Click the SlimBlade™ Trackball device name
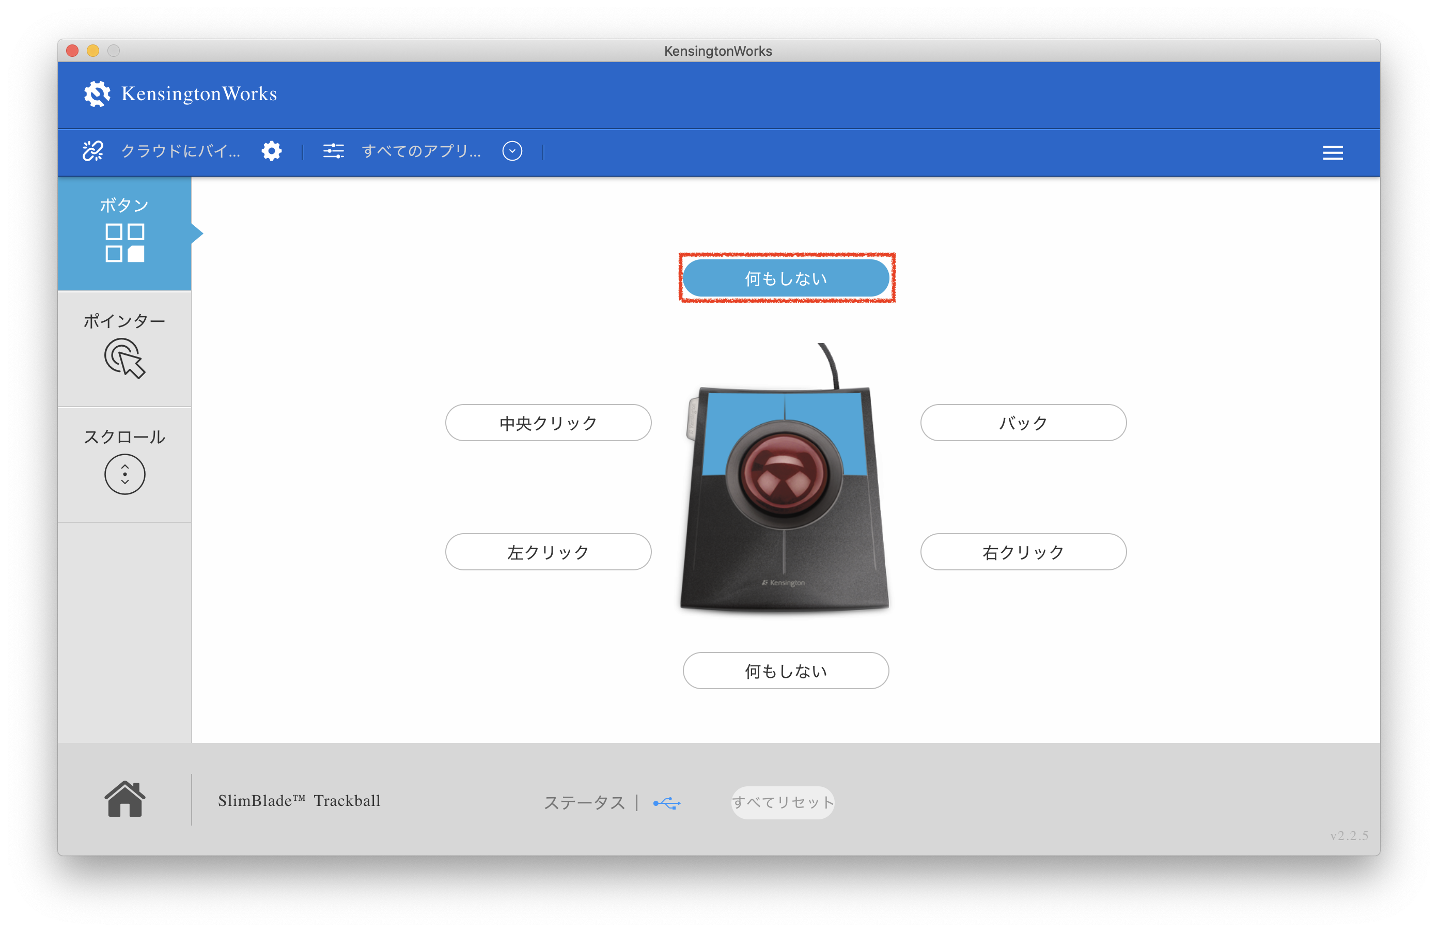Viewport: 1438px width, 932px height. [x=299, y=801]
